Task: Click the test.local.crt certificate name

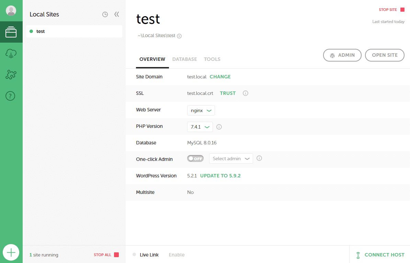Action: 200,93
